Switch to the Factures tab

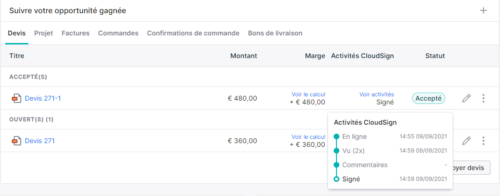click(x=76, y=33)
